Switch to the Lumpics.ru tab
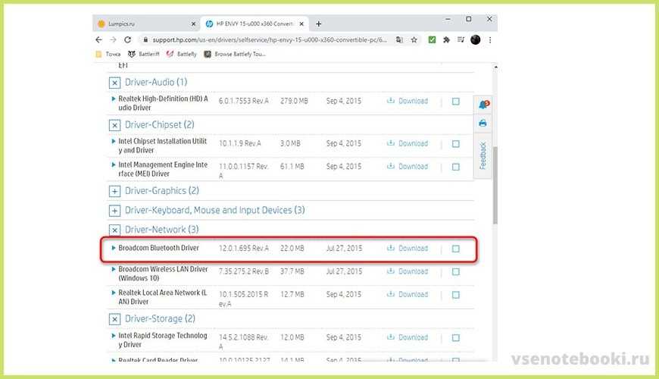659x379 pixels. pos(129,23)
